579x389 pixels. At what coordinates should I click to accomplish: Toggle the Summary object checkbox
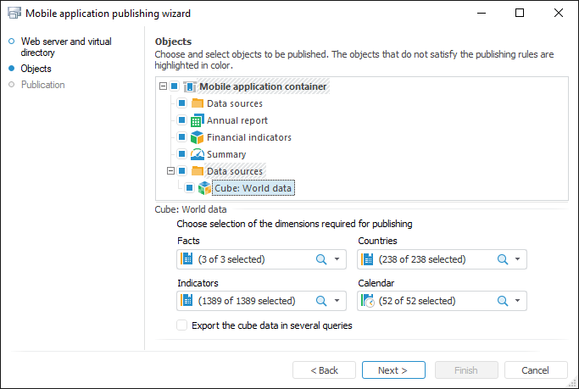pos(181,154)
